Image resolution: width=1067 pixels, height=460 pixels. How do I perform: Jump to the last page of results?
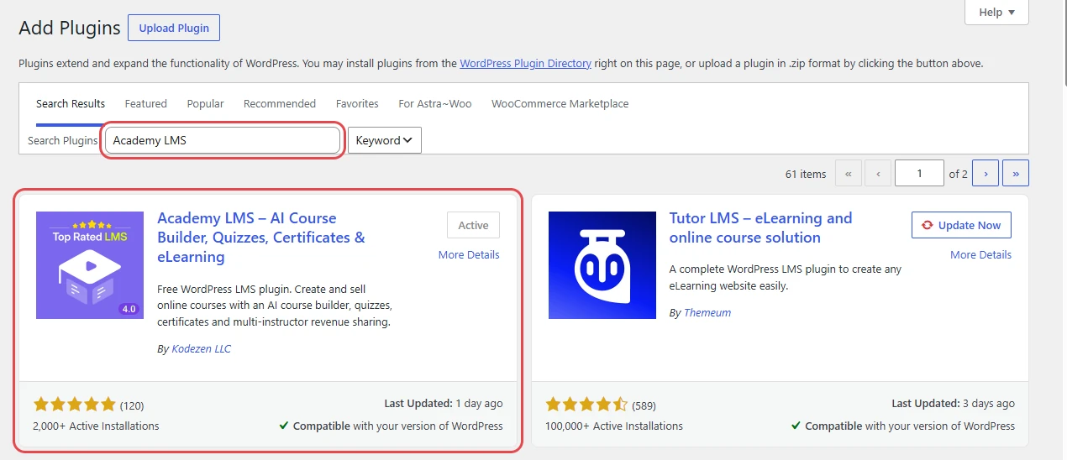pyautogui.click(x=1016, y=174)
